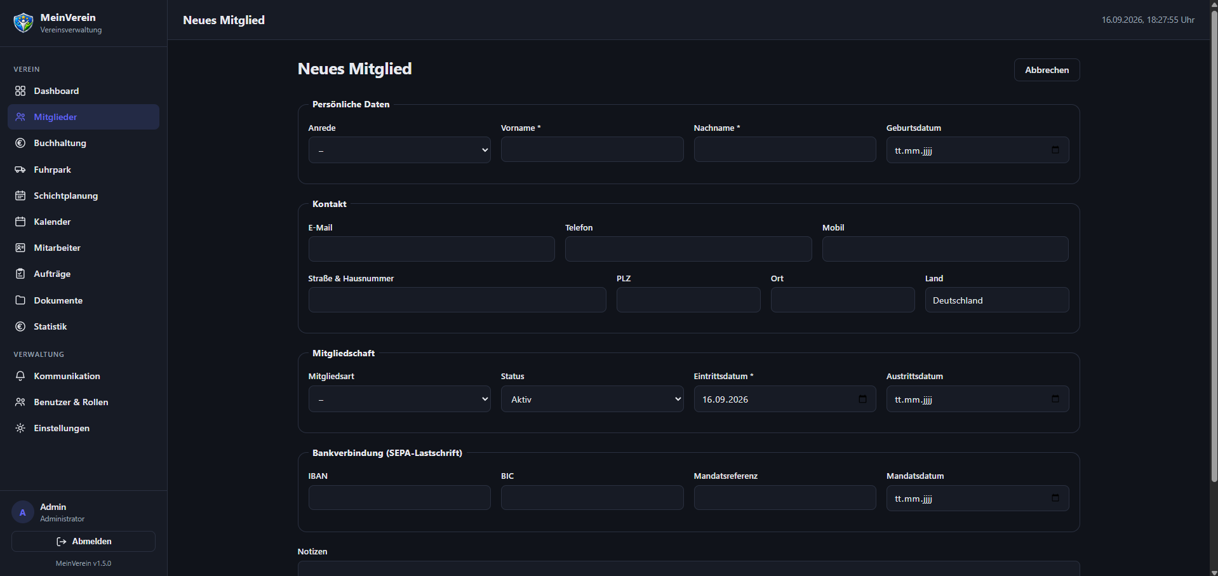
Task: Click the Kalender icon in sidebar
Action: [20, 222]
